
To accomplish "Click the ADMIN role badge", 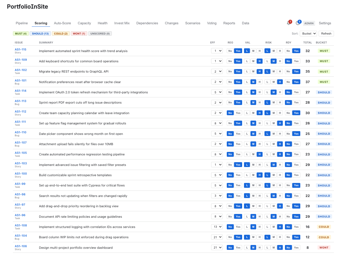I will pos(309,23).
